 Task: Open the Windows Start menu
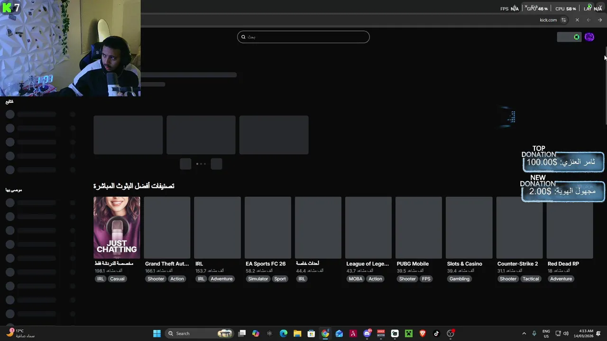[x=157, y=333]
